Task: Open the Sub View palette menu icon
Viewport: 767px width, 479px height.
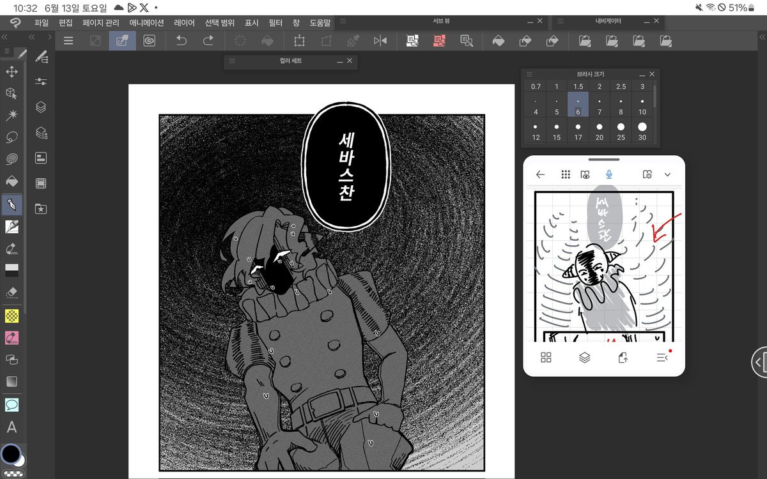Action: pos(343,21)
